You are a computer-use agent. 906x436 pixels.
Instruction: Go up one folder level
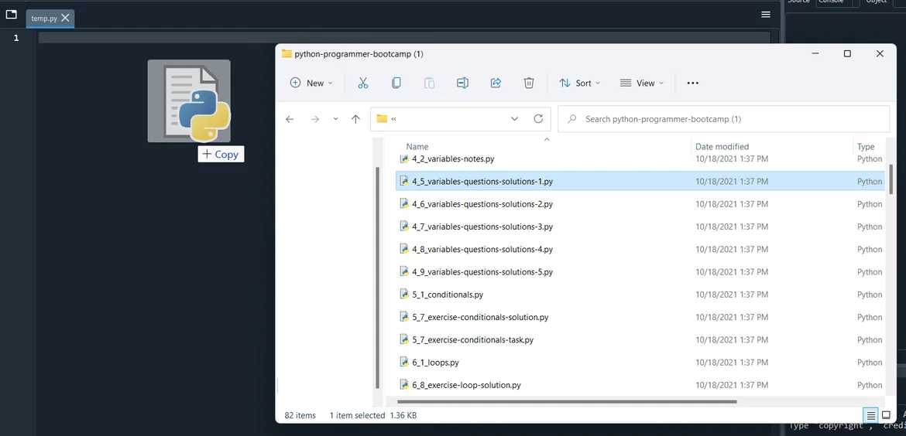pos(355,119)
